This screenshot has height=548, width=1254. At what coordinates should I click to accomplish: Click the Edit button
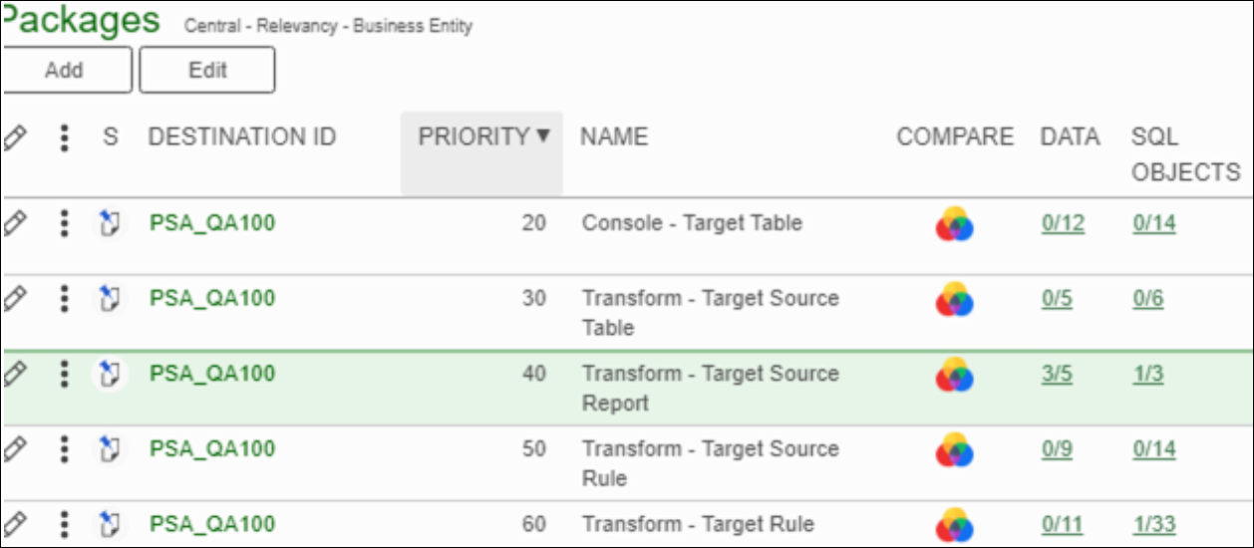pyautogui.click(x=207, y=70)
